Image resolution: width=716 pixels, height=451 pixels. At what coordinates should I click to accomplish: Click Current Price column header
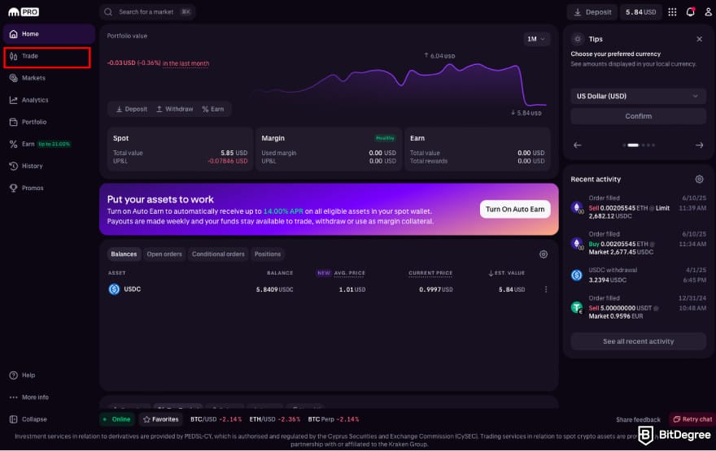430,273
